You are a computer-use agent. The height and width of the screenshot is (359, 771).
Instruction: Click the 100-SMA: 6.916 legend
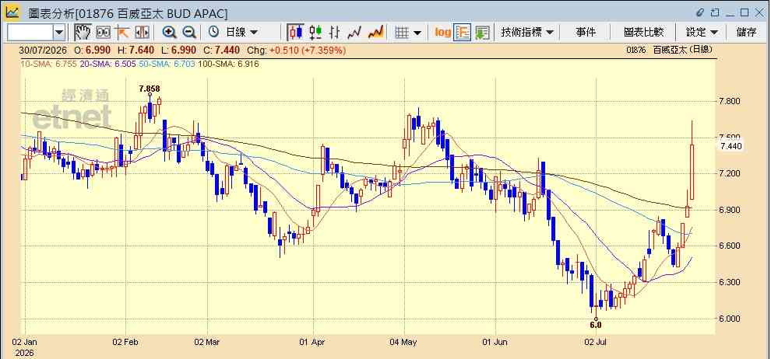click(x=227, y=64)
